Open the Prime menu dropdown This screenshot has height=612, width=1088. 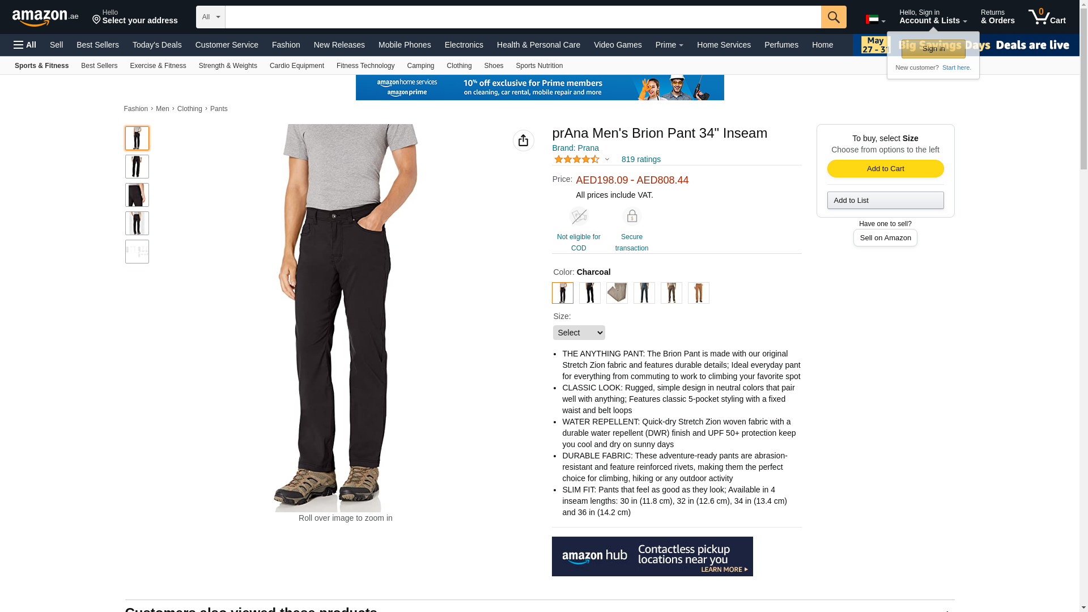[669, 45]
